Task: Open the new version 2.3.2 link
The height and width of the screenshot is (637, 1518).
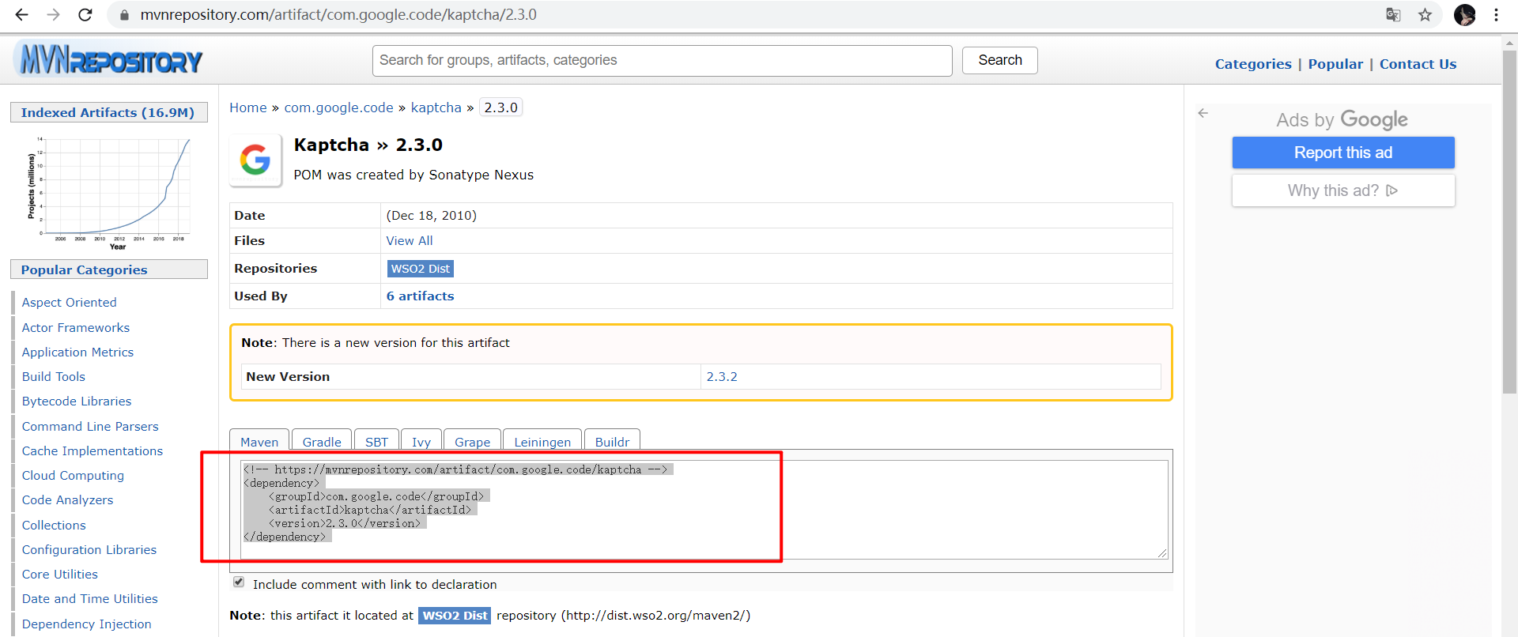Action: 722,376
